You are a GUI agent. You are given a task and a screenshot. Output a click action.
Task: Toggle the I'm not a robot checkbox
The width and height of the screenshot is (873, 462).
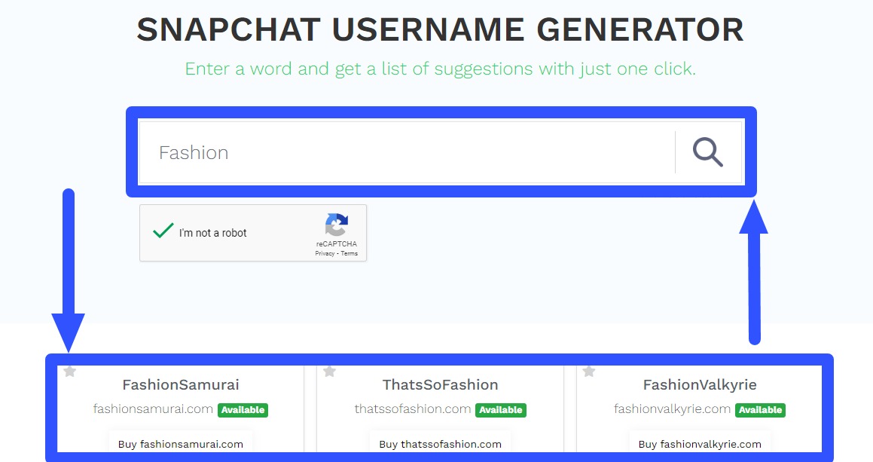pyautogui.click(x=163, y=231)
